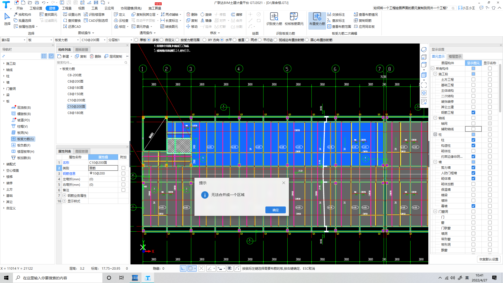Click 还原CAD tool
The image size is (503, 283).
click(72, 26)
